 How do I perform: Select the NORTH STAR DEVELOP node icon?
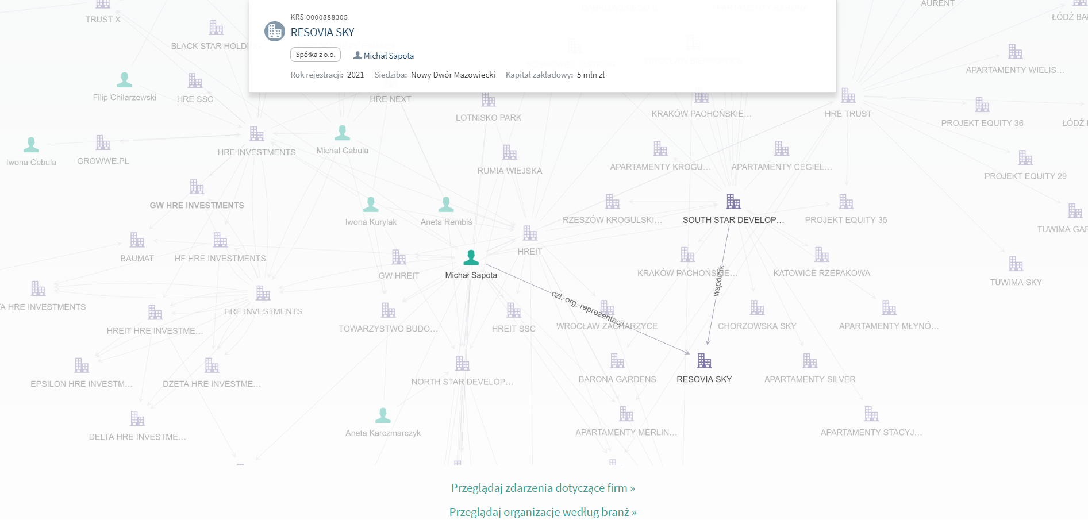462,363
